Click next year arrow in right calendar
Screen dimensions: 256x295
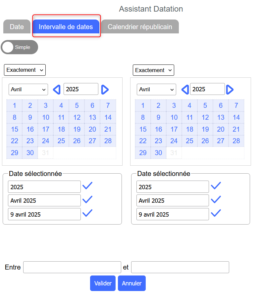tap(230, 90)
